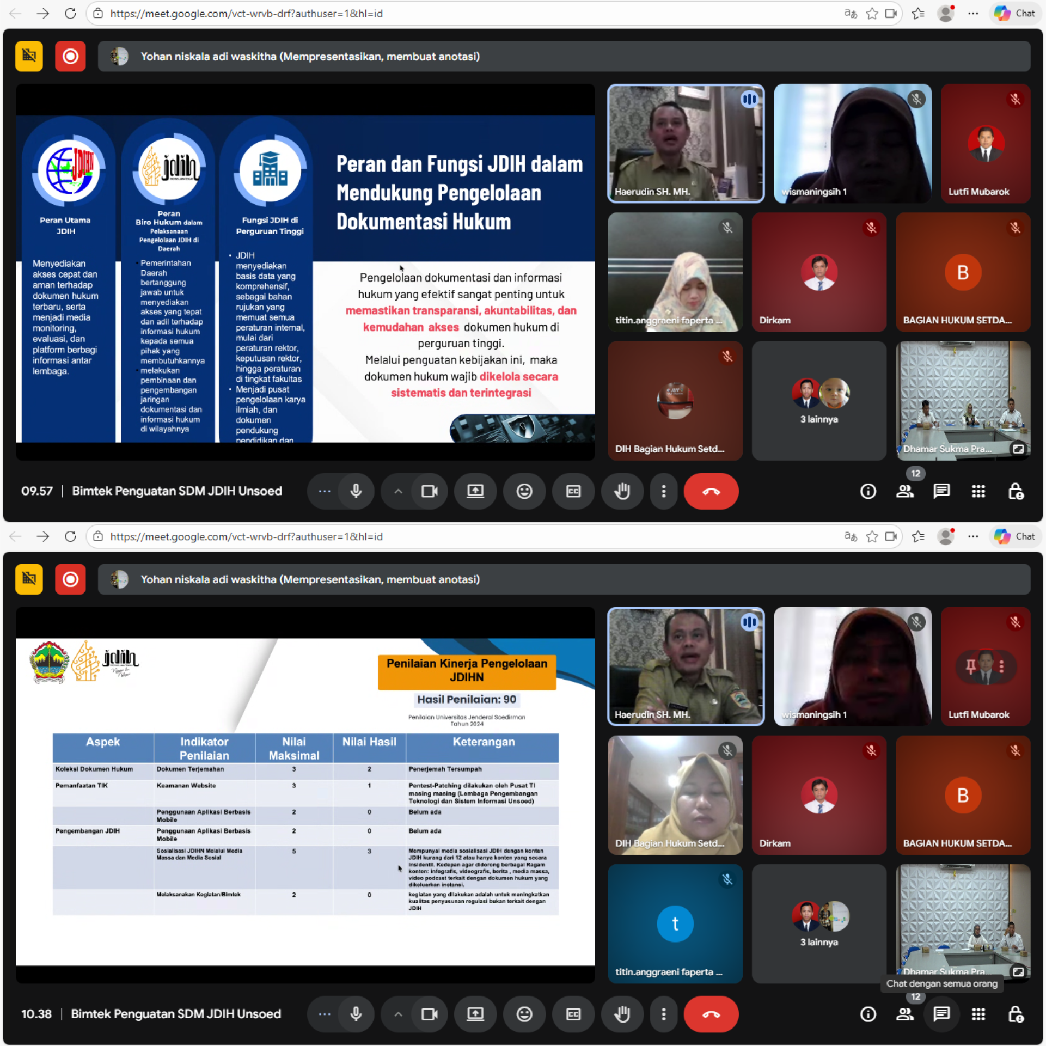Expand audio settings chevron in upper Meet toolbar

(x=398, y=491)
